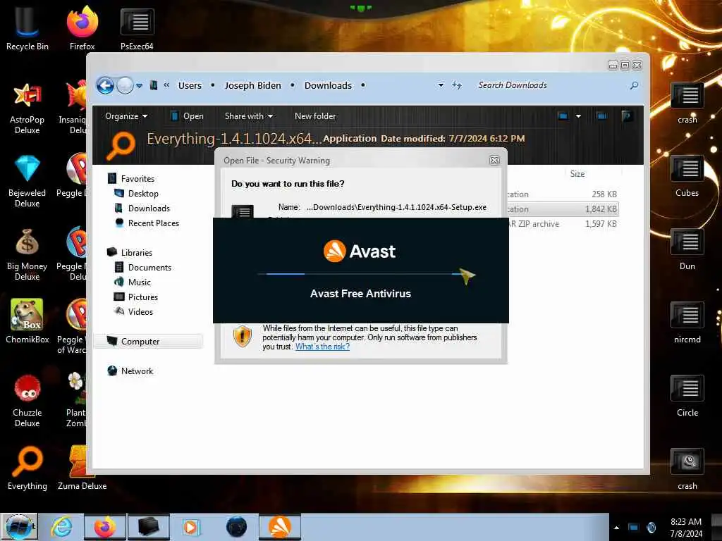Open the Organize dropdown menu

126,116
